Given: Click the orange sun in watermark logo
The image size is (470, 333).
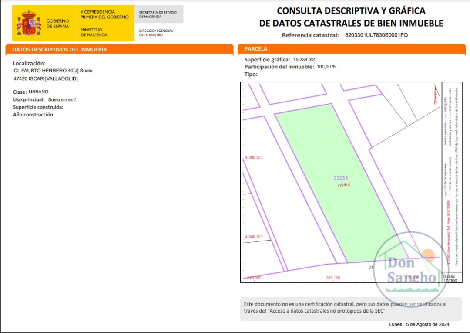Looking at the screenshot, I should (x=428, y=255).
